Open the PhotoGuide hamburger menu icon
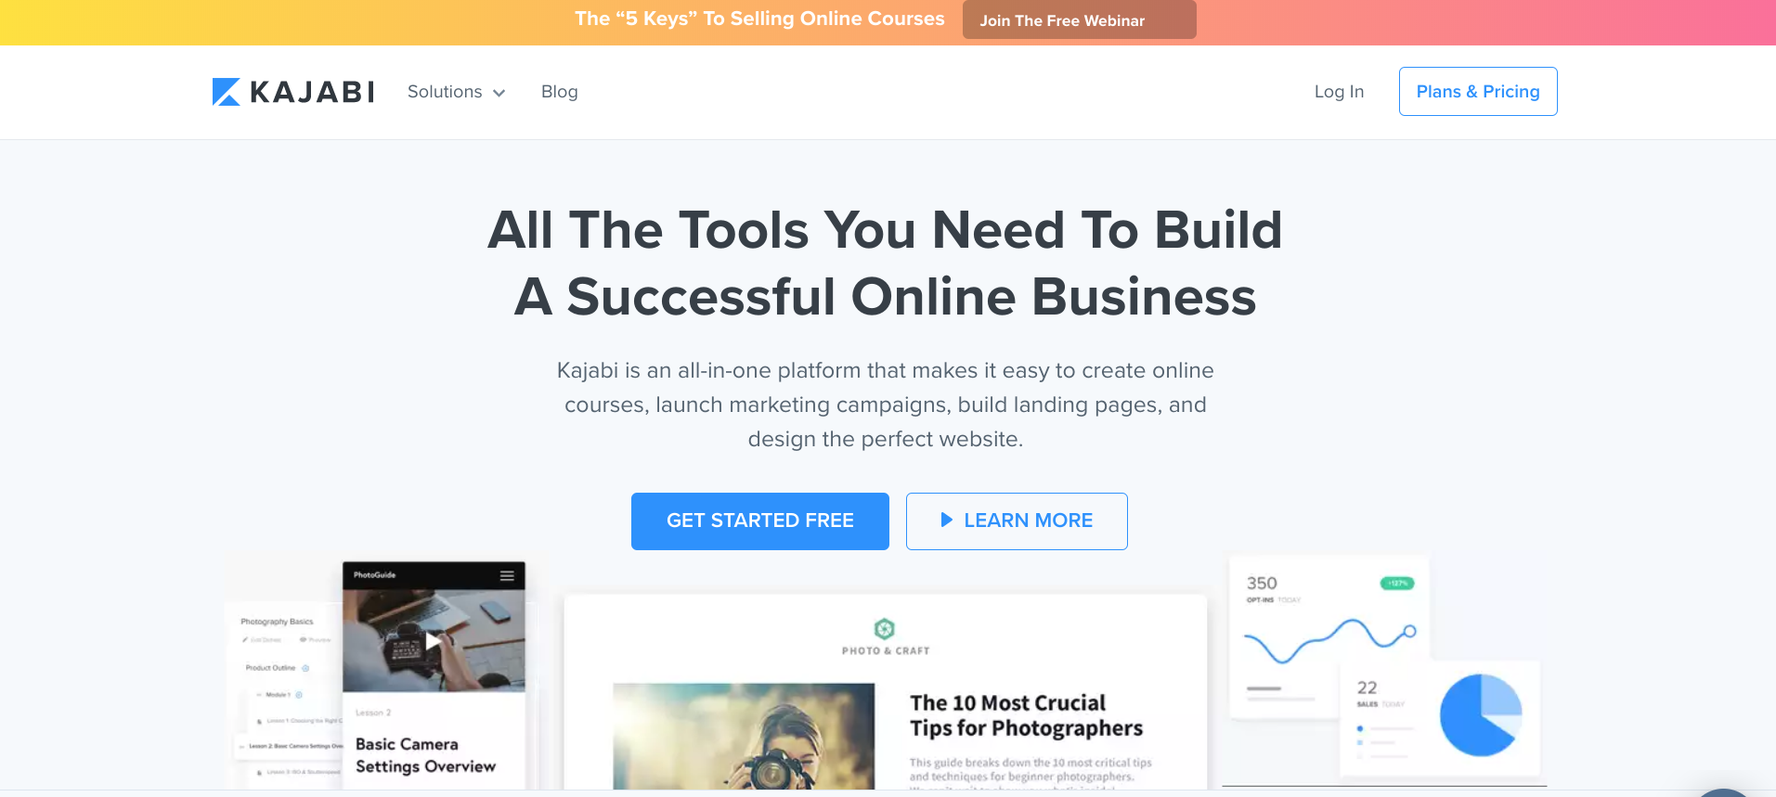The image size is (1776, 797). click(x=507, y=575)
